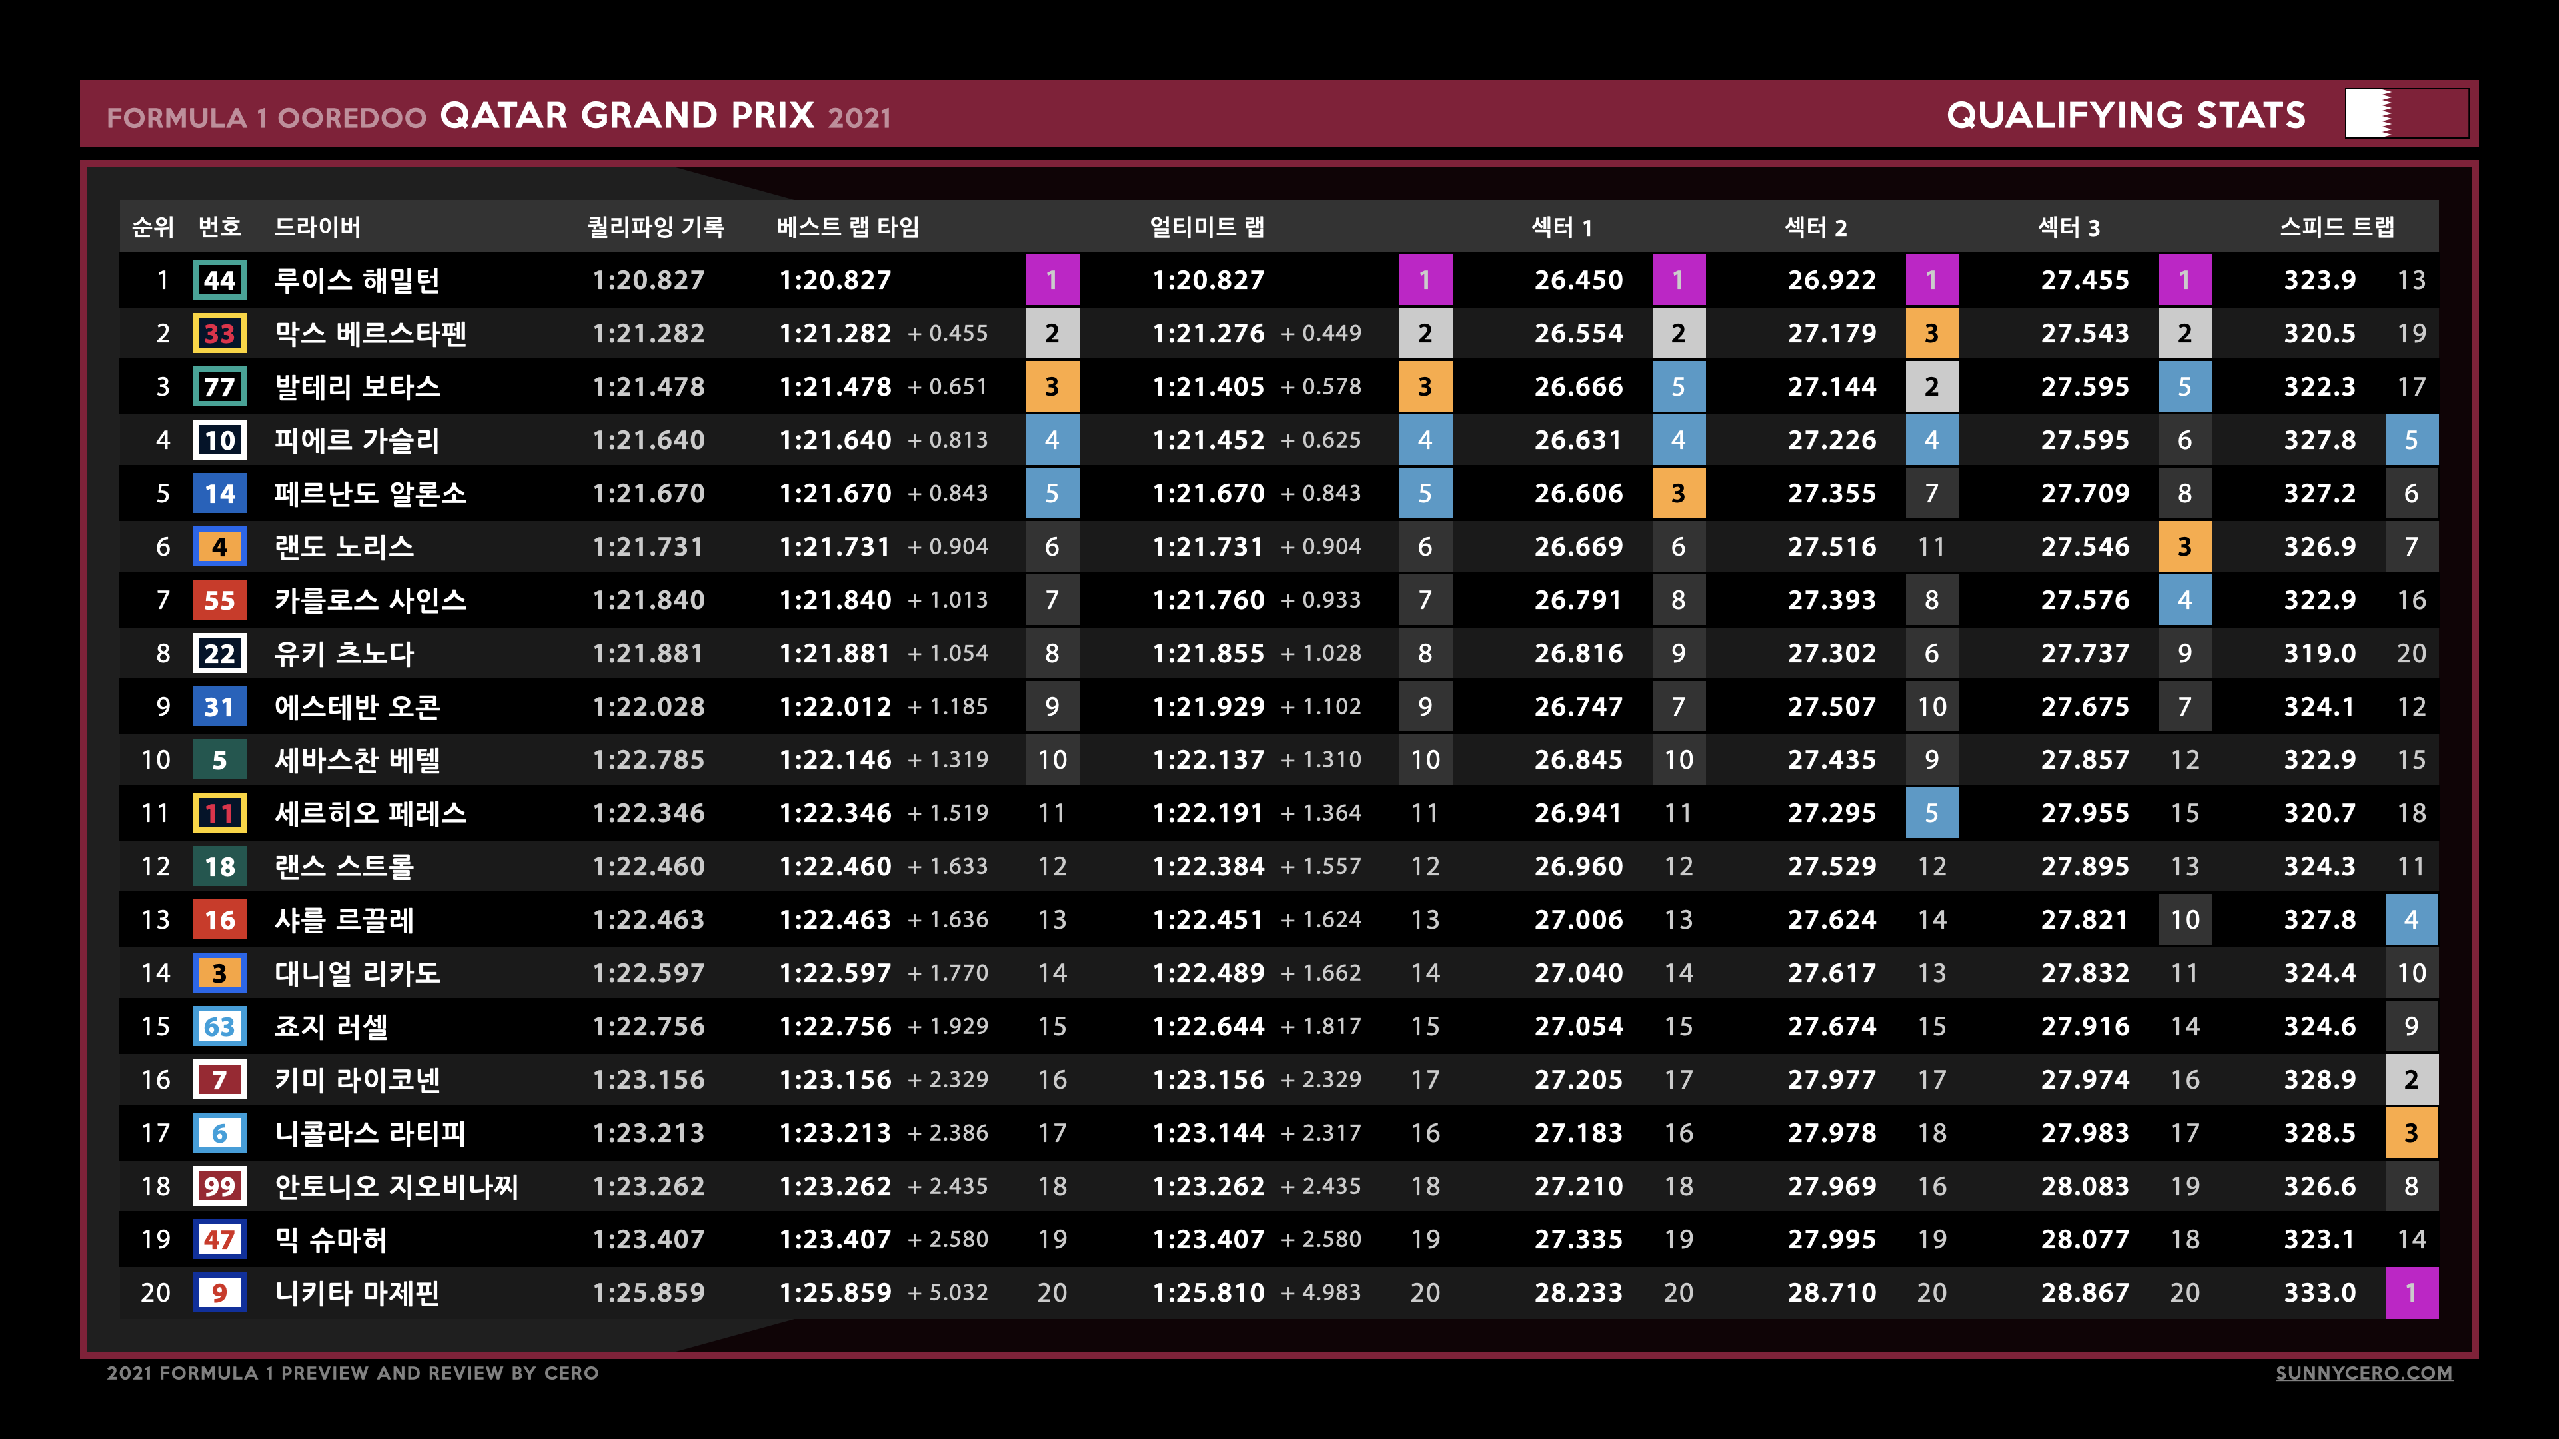Click Russell's ultimate lap 1:22.644
This screenshot has width=2559, height=1439.
pos(1209,1026)
